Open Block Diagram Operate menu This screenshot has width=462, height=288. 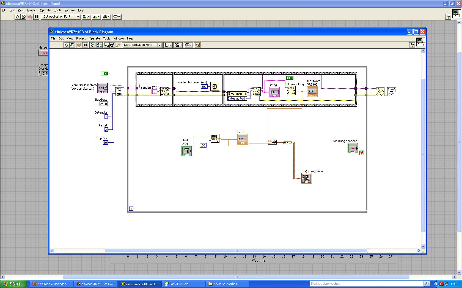[x=94, y=38]
